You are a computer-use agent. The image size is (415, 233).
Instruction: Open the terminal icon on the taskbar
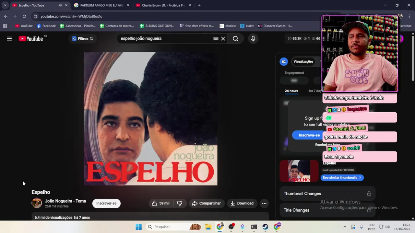[x=254, y=227]
